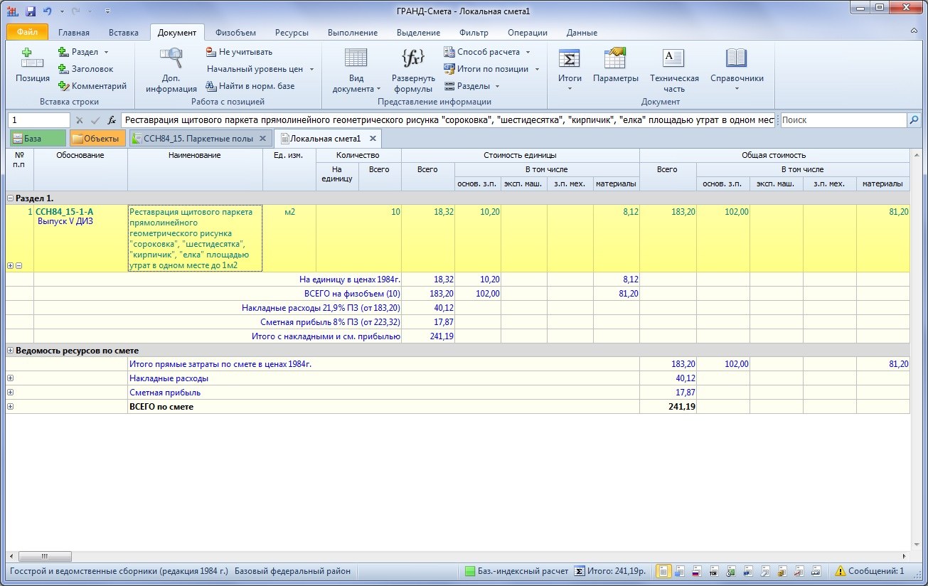The image size is (928, 586).
Task: Open Начальный уровень цен dropdown
Action: point(260,69)
